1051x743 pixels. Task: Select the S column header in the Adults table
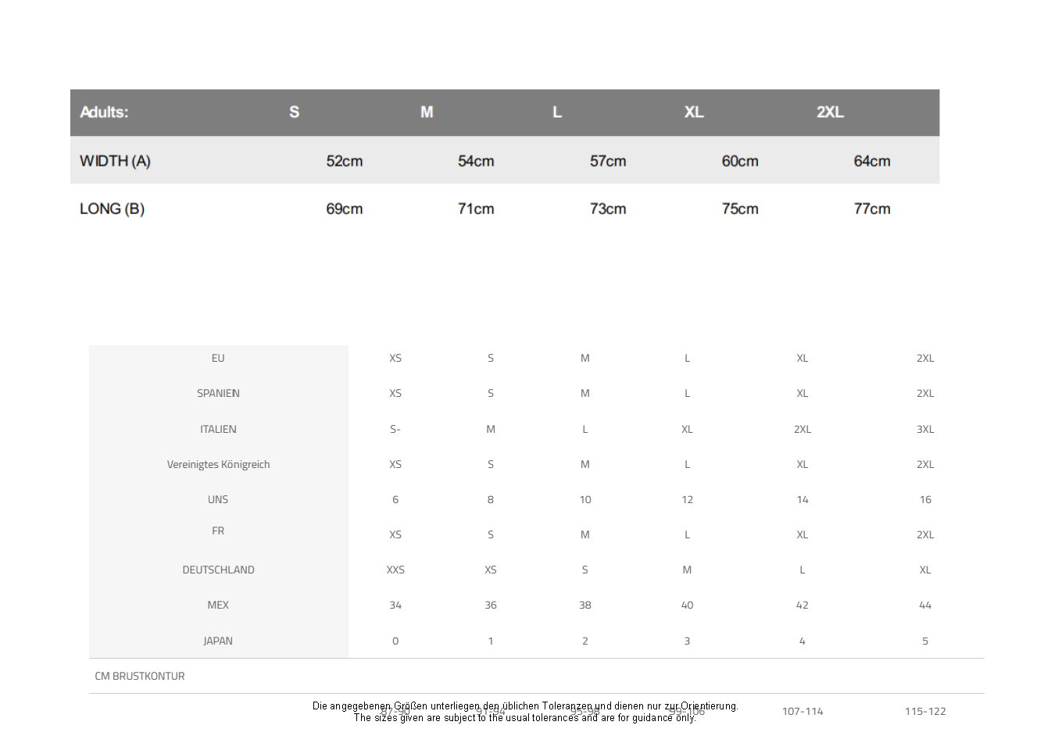(x=294, y=113)
